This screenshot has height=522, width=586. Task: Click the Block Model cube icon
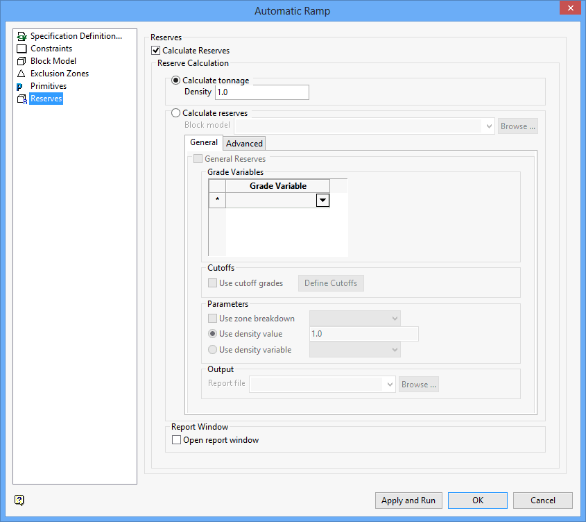(21, 61)
